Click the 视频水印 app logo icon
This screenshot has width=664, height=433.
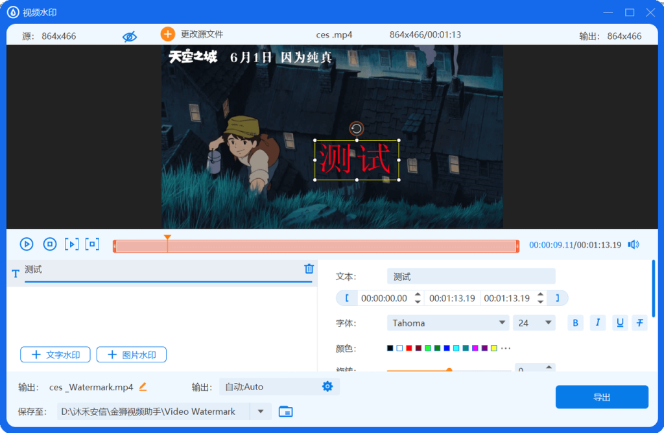pyautogui.click(x=13, y=12)
